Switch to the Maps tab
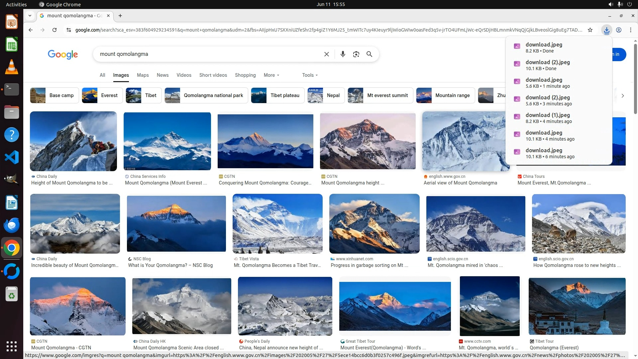This screenshot has height=359, width=638. pyautogui.click(x=143, y=75)
